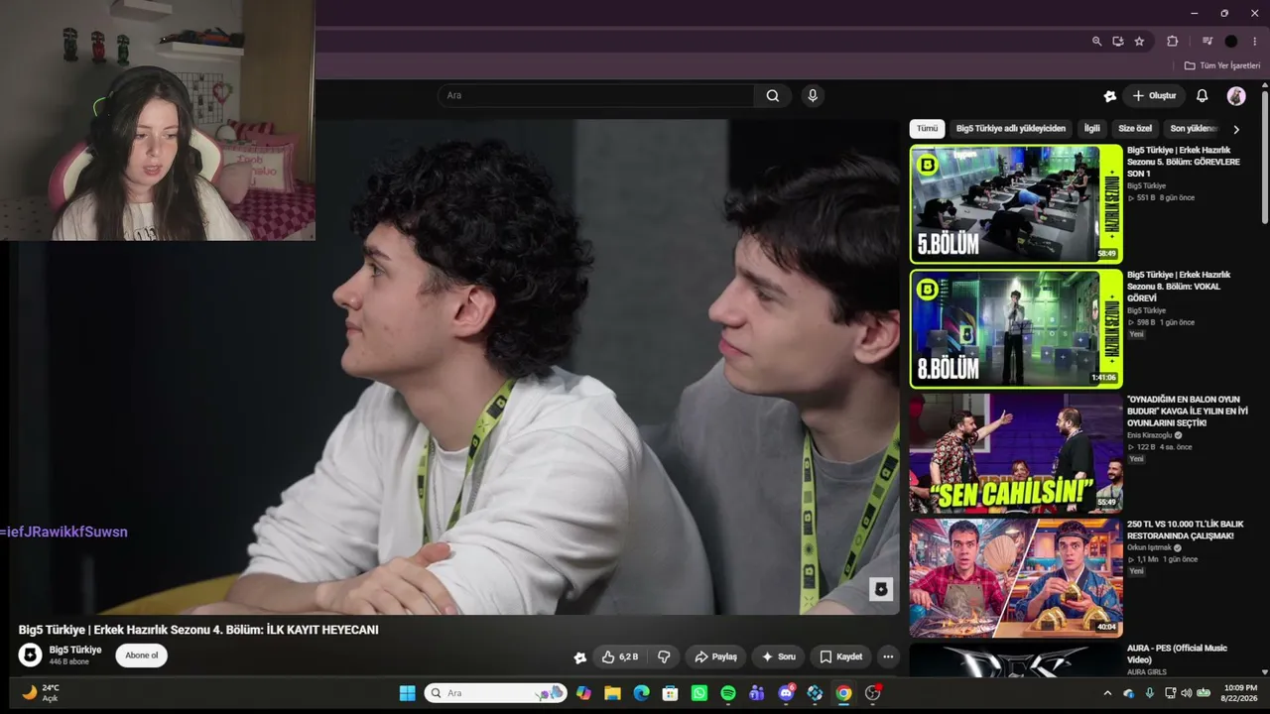The width and height of the screenshot is (1270, 714).
Task: Select the İlgili filter chip
Action: (x=1091, y=129)
